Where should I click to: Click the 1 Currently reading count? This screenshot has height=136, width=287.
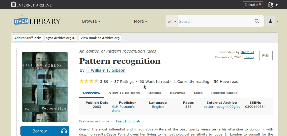[191, 82]
